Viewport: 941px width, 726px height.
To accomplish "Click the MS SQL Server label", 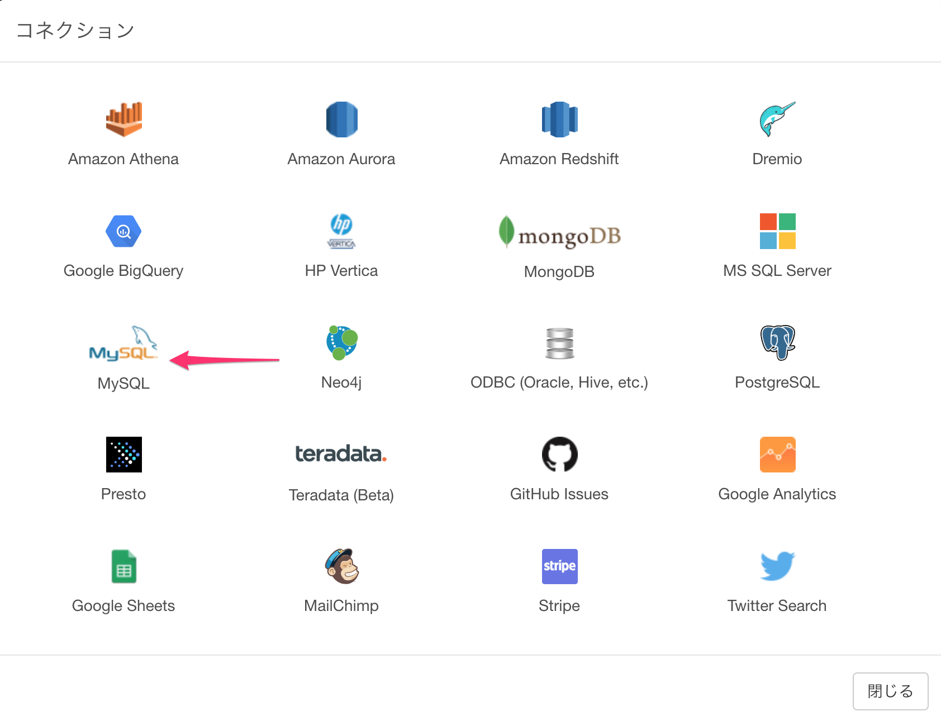I will pos(777,271).
